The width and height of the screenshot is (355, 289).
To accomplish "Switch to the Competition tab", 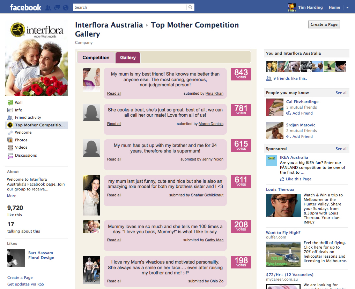I will click(x=96, y=57).
